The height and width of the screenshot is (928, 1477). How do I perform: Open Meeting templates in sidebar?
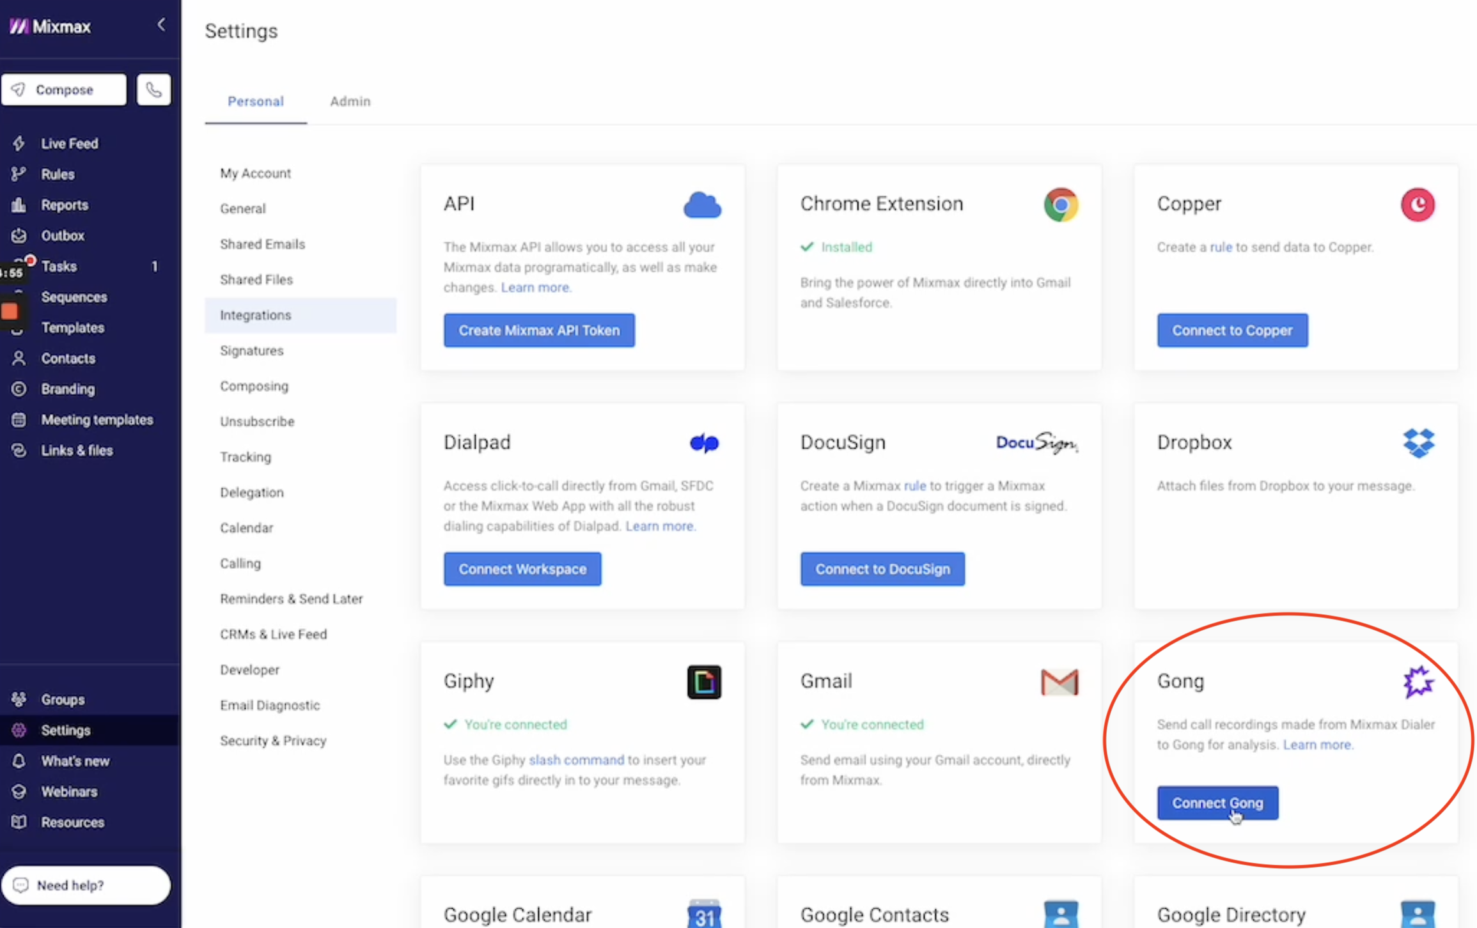coord(97,419)
